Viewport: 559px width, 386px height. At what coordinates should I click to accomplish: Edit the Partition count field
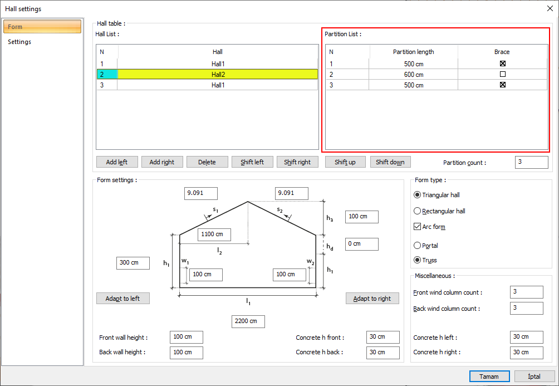[531, 162]
